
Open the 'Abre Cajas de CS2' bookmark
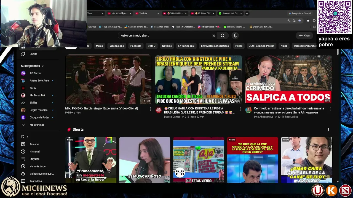tap(261, 27)
